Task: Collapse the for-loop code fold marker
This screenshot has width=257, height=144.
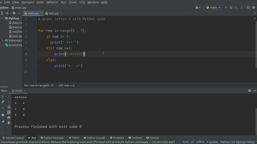Action: point(37,31)
